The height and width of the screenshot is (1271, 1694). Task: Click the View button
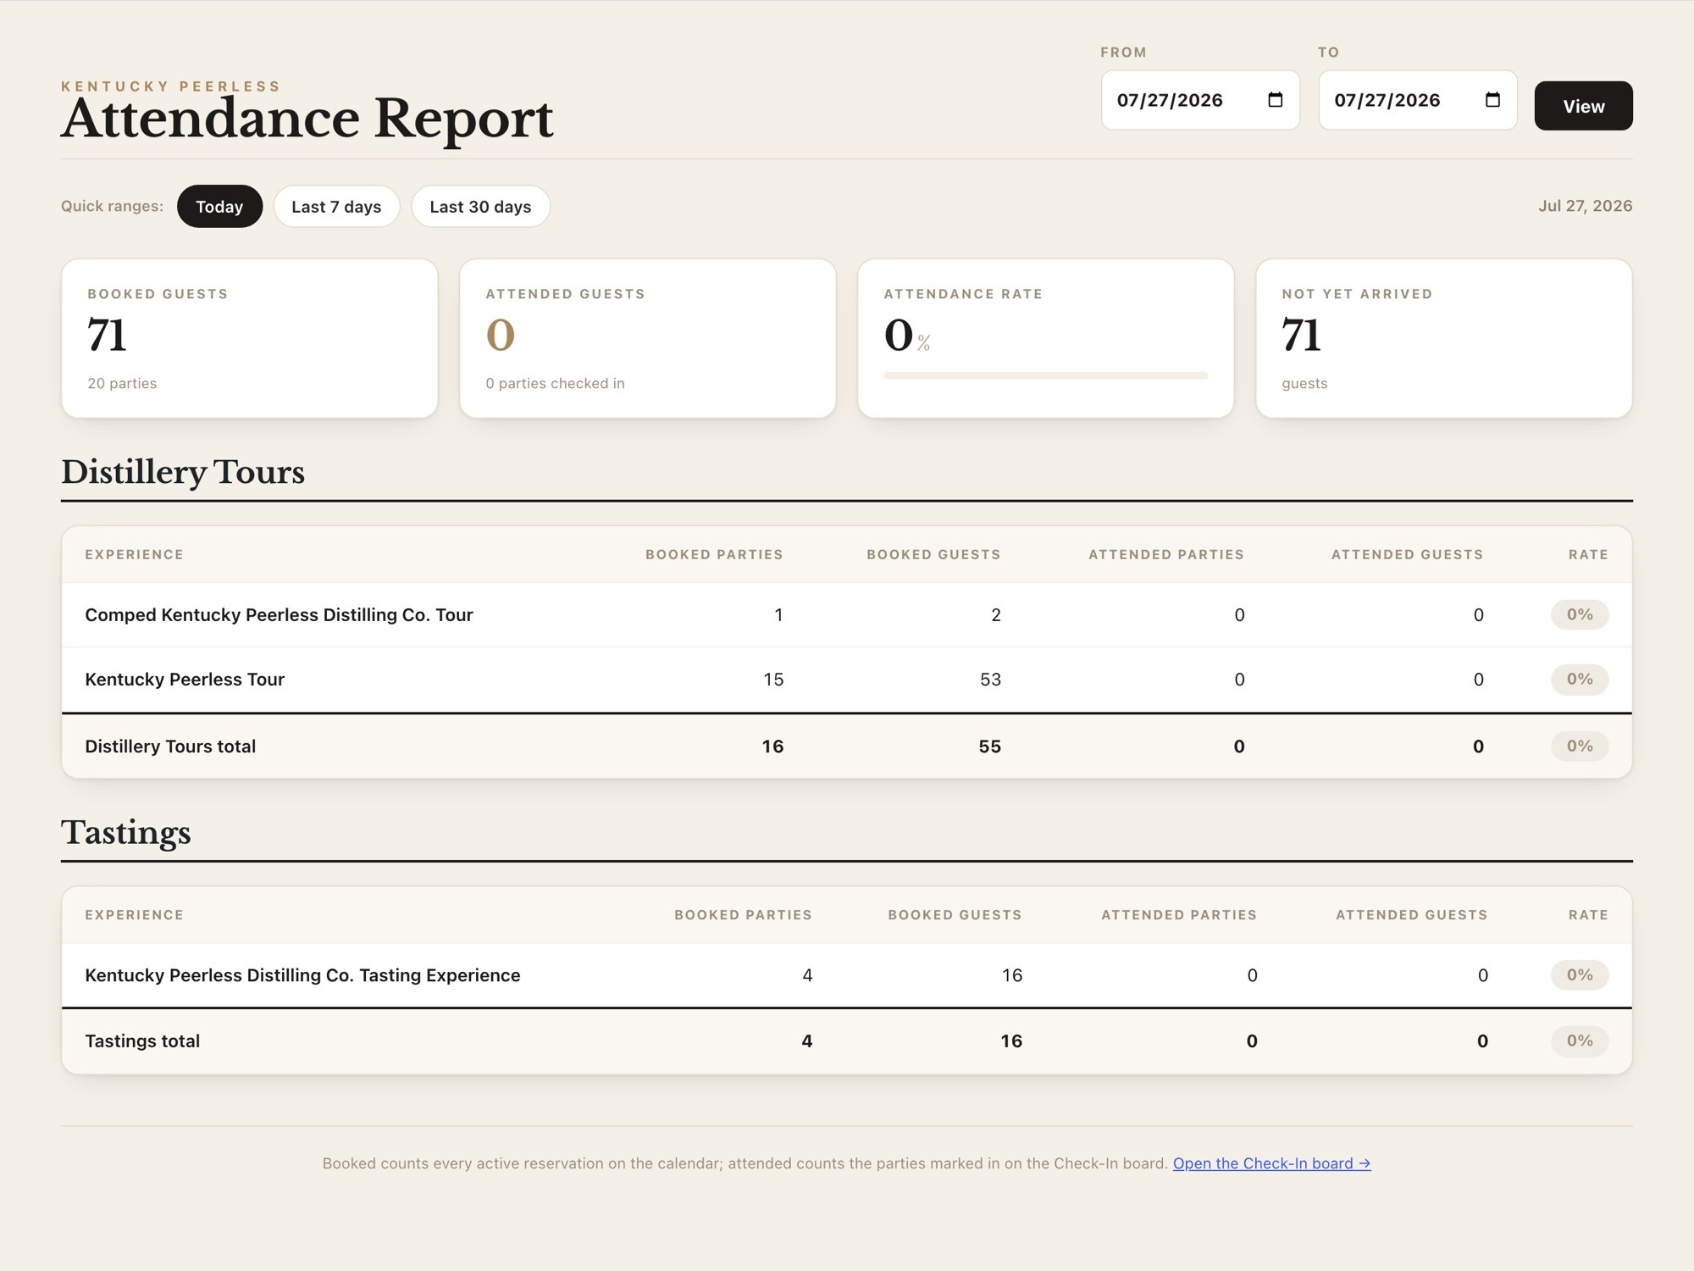[1583, 106]
